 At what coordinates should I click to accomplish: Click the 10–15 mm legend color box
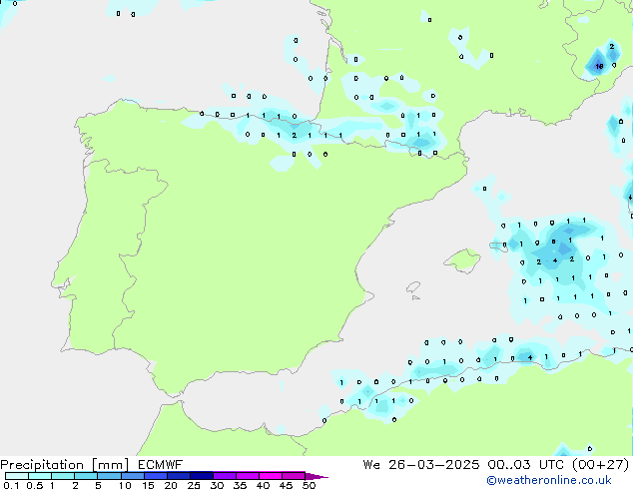pos(132,476)
